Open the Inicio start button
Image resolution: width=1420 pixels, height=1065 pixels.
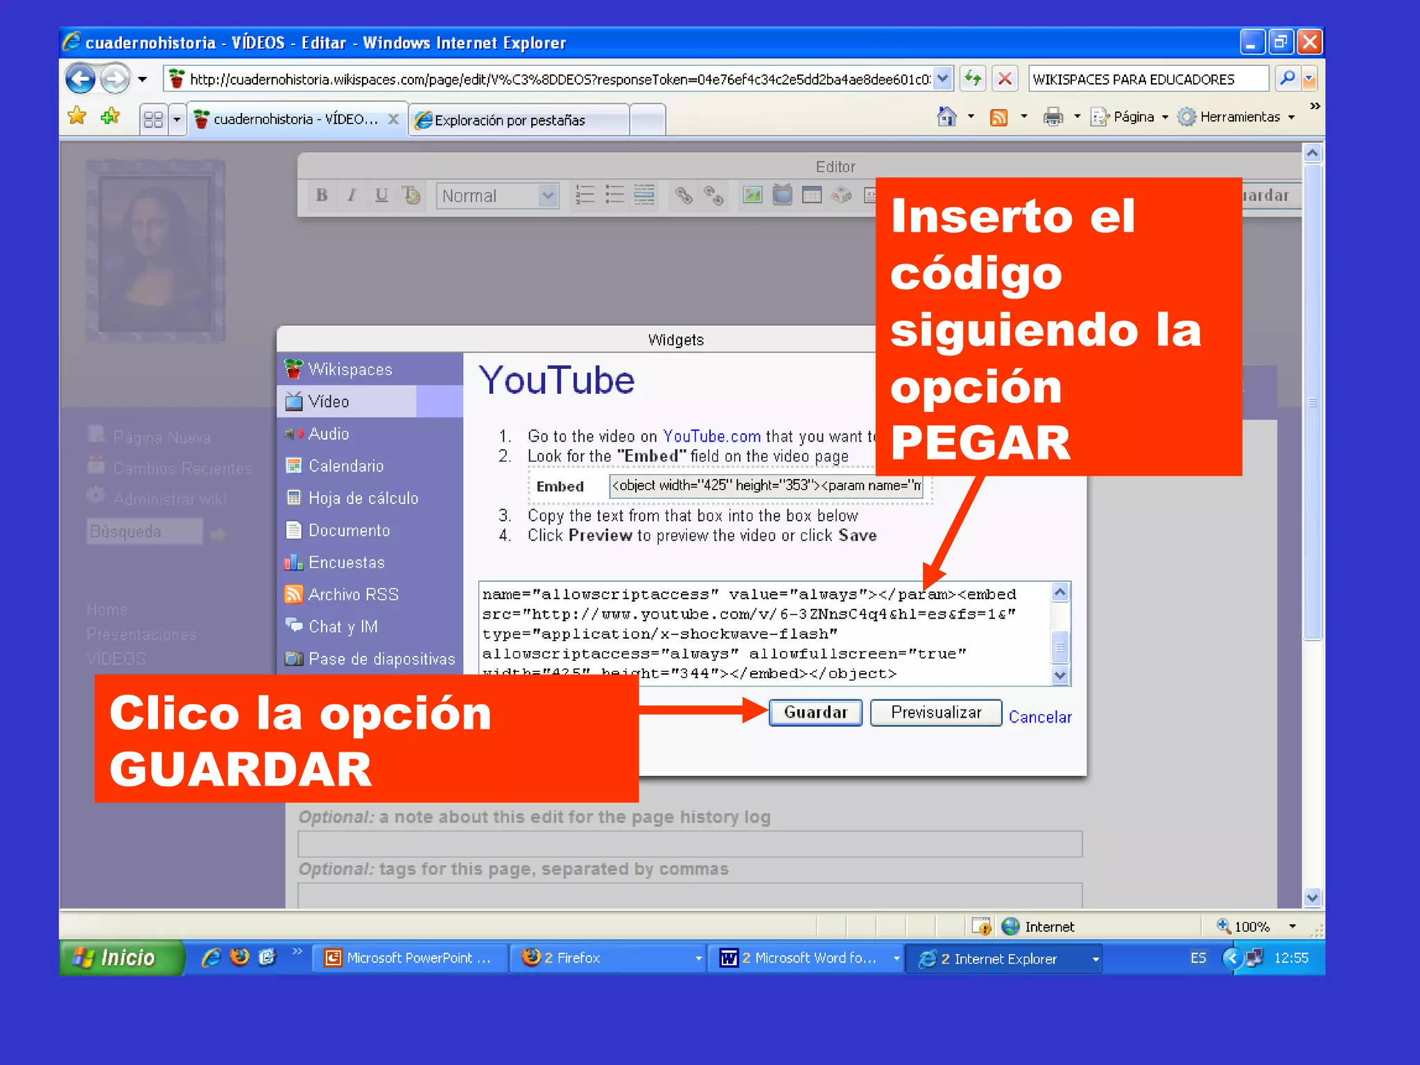pyautogui.click(x=121, y=958)
